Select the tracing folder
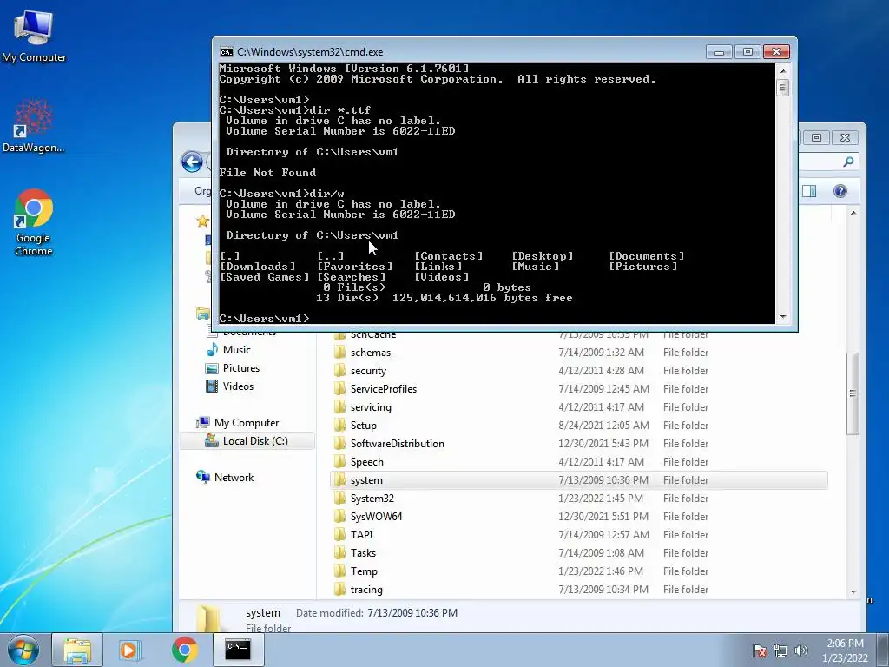889x667 pixels. [366, 590]
